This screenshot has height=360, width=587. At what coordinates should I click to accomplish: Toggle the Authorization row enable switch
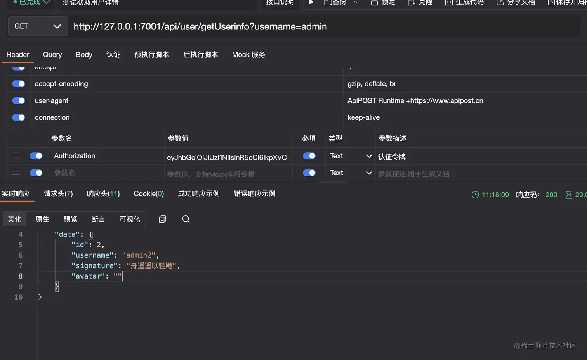click(36, 156)
